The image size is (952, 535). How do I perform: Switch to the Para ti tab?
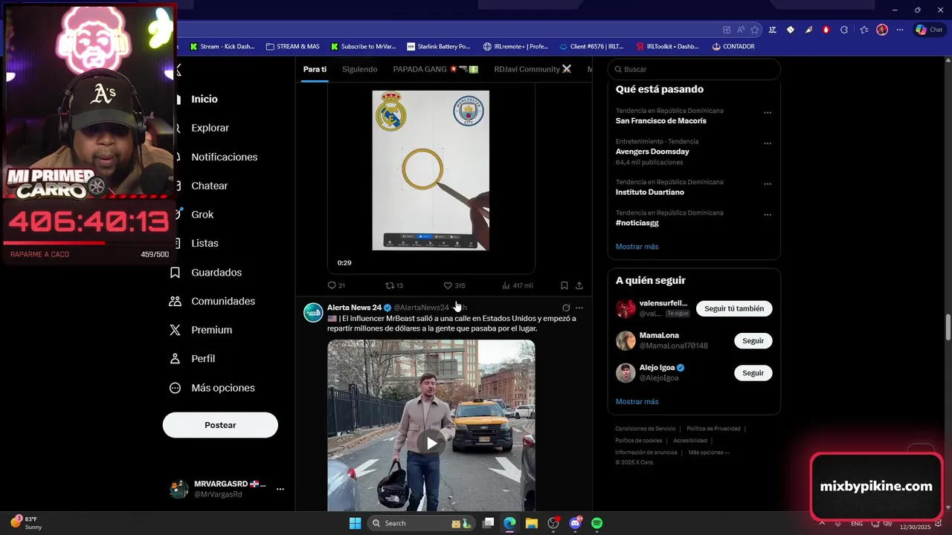pos(315,69)
